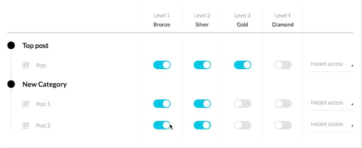Select the Level 4 Diamond column header

[x=283, y=20]
